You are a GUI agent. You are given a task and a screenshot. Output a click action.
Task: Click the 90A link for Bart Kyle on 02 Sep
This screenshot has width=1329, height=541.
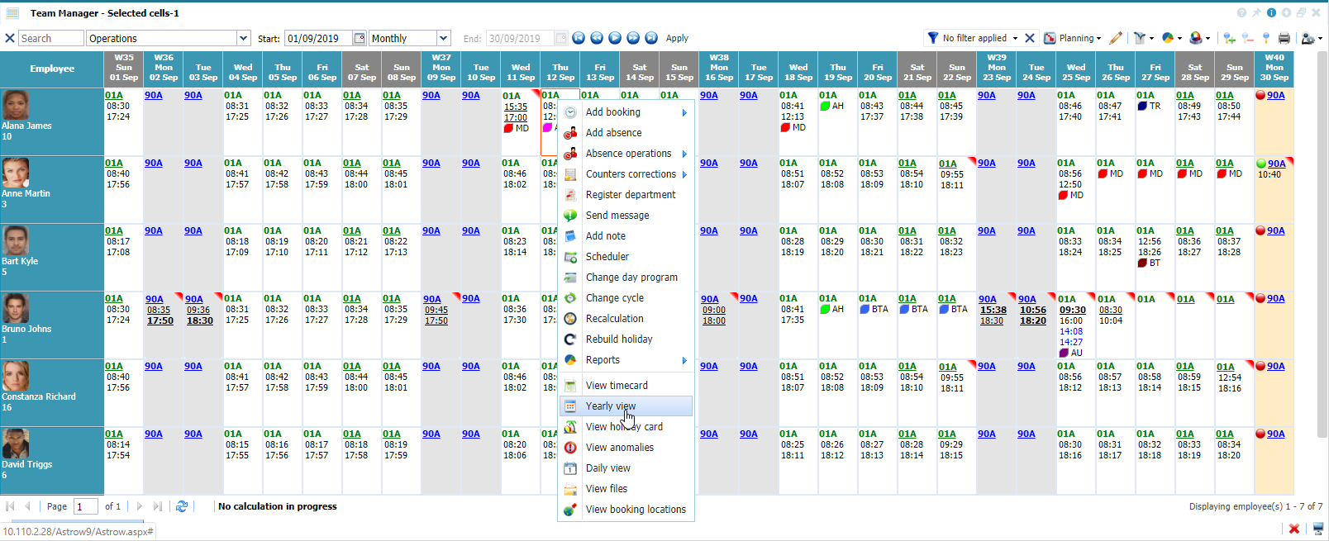click(154, 230)
